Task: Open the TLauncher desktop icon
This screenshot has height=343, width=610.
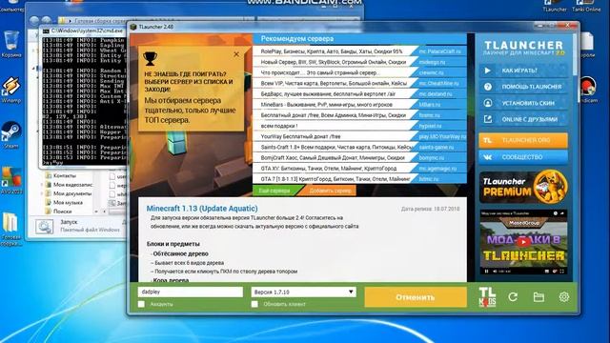Action: pos(555,7)
